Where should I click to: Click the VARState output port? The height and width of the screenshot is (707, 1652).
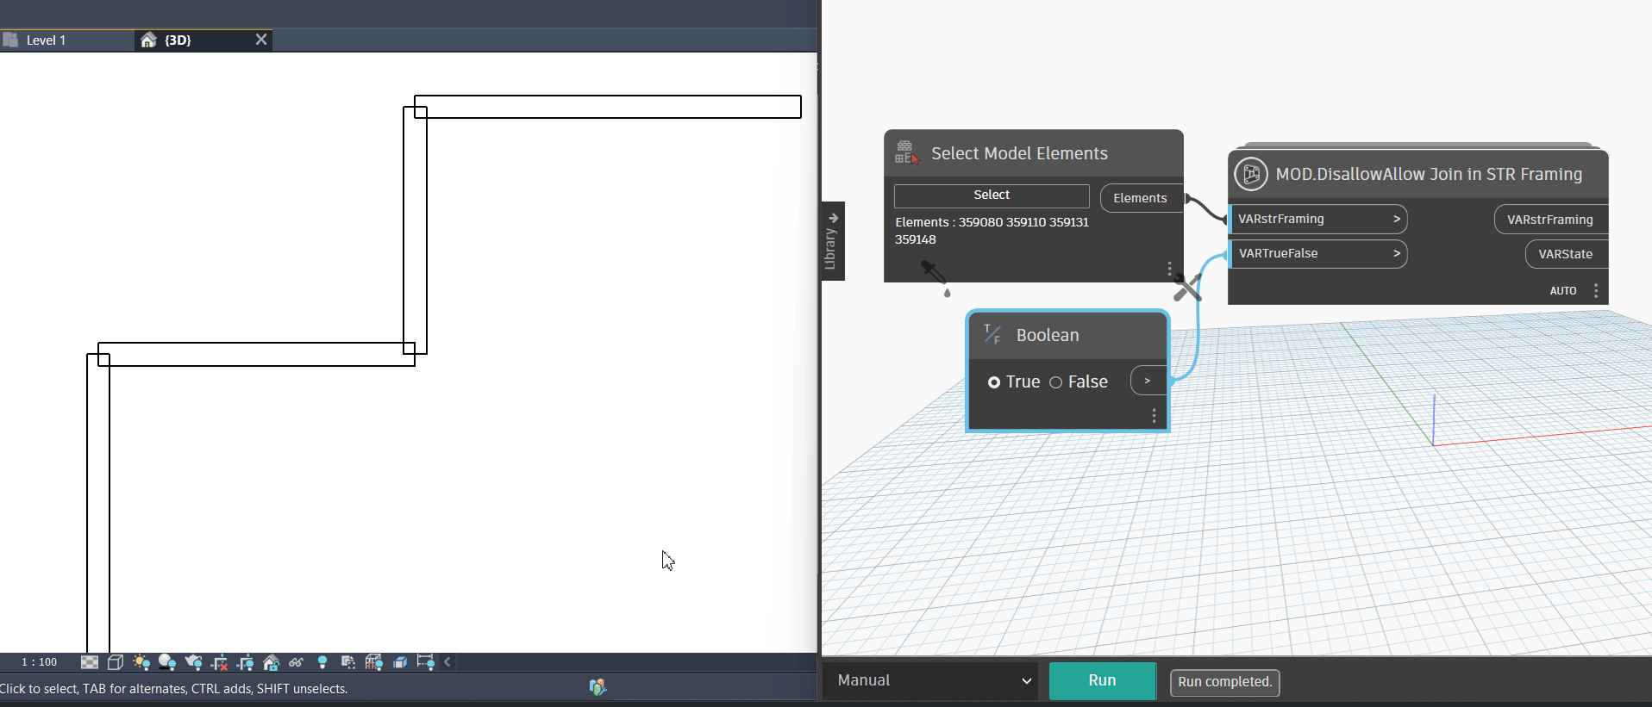click(1566, 254)
